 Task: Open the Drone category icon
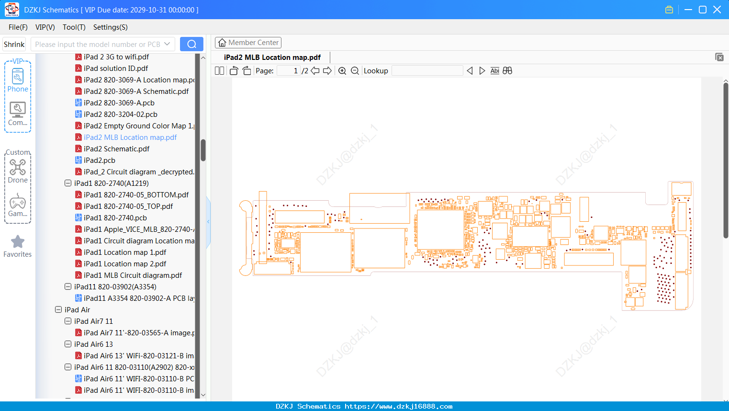pos(18,171)
